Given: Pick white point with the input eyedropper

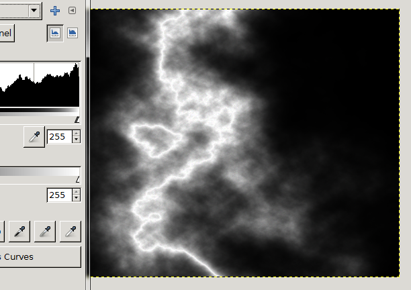Looking at the screenshot, I should (34, 137).
